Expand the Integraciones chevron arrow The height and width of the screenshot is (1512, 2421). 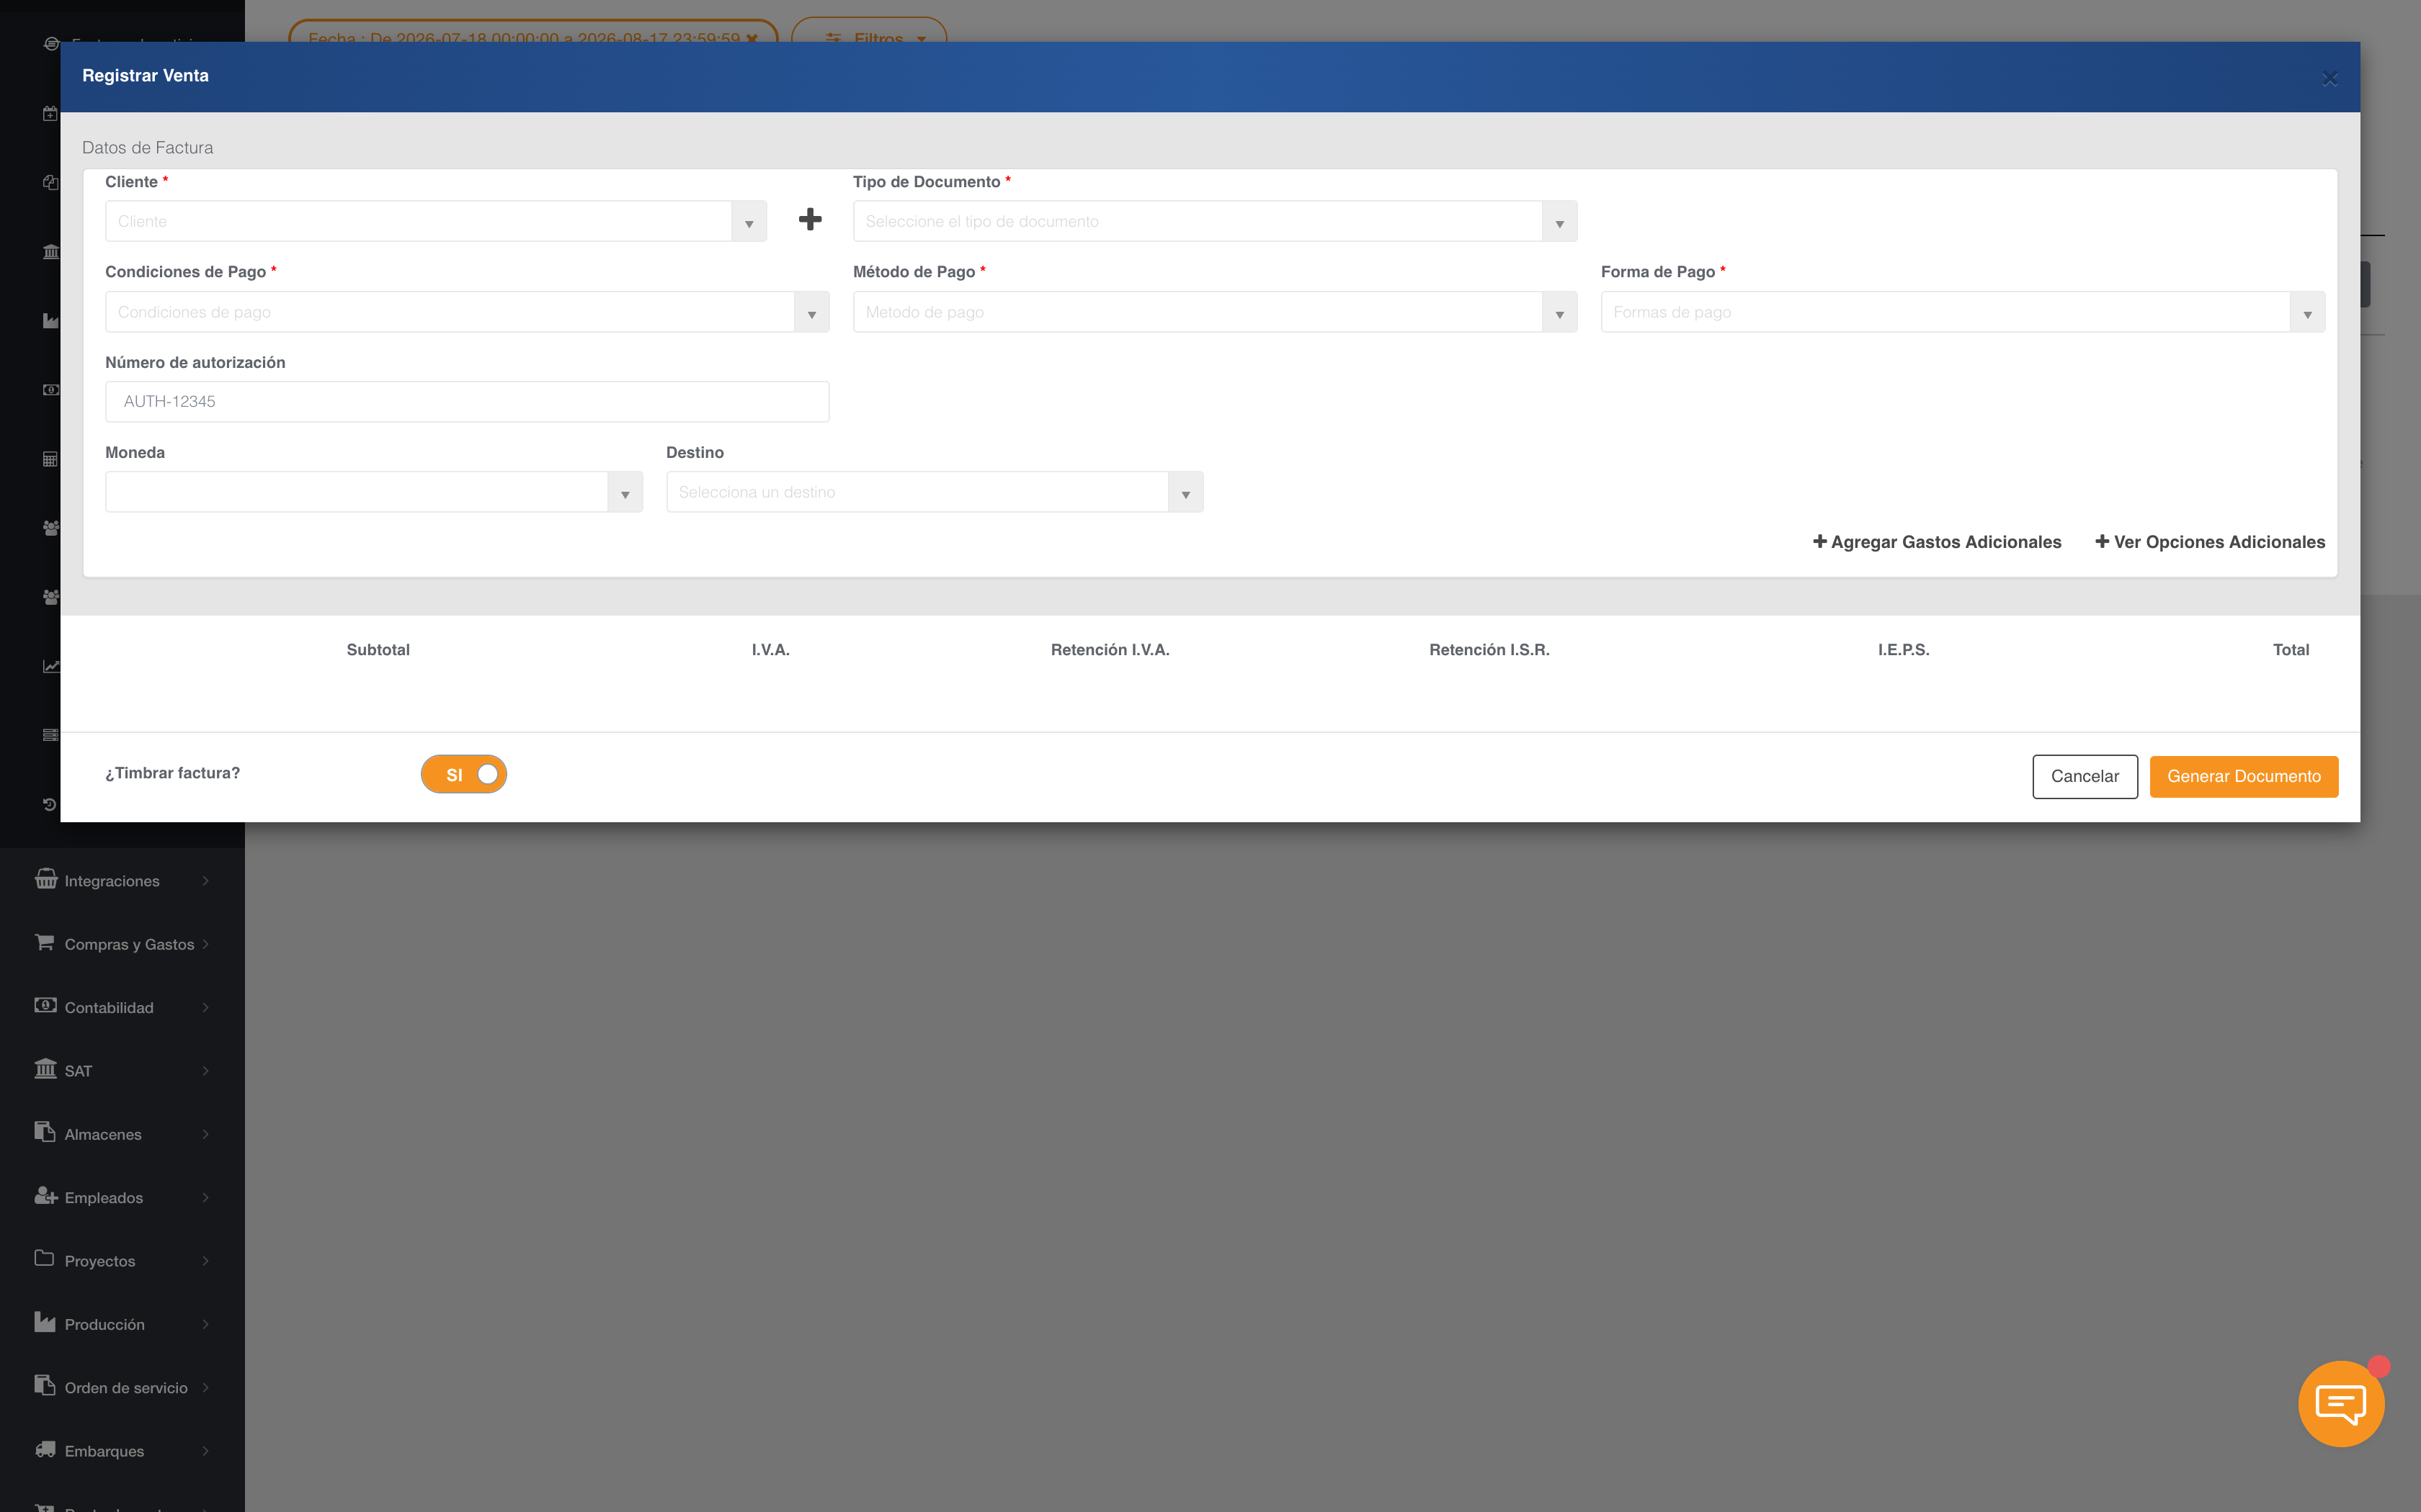tap(206, 881)
